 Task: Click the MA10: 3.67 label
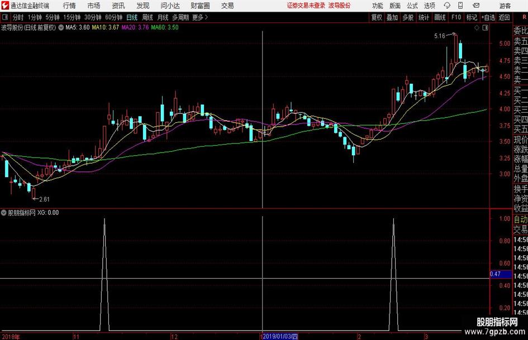106,27
